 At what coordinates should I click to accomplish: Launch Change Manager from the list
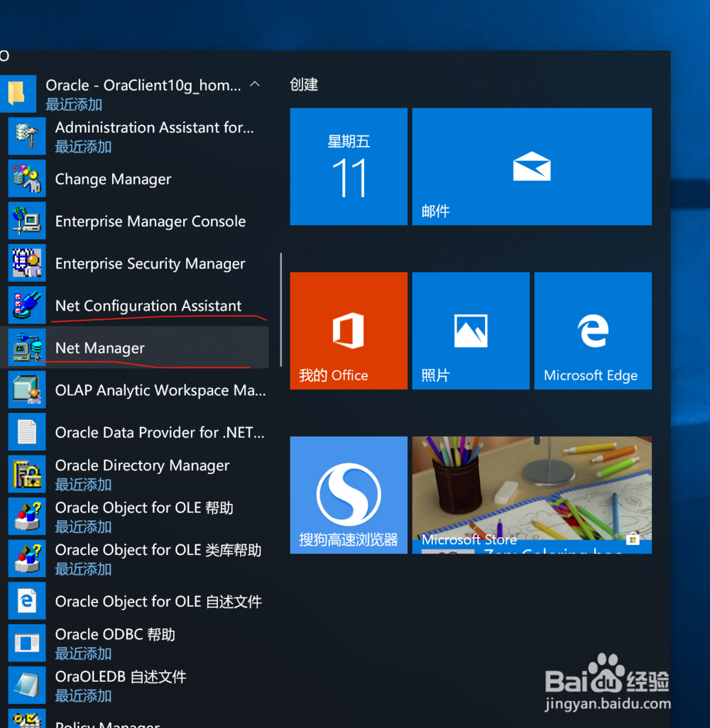[135, 178]
